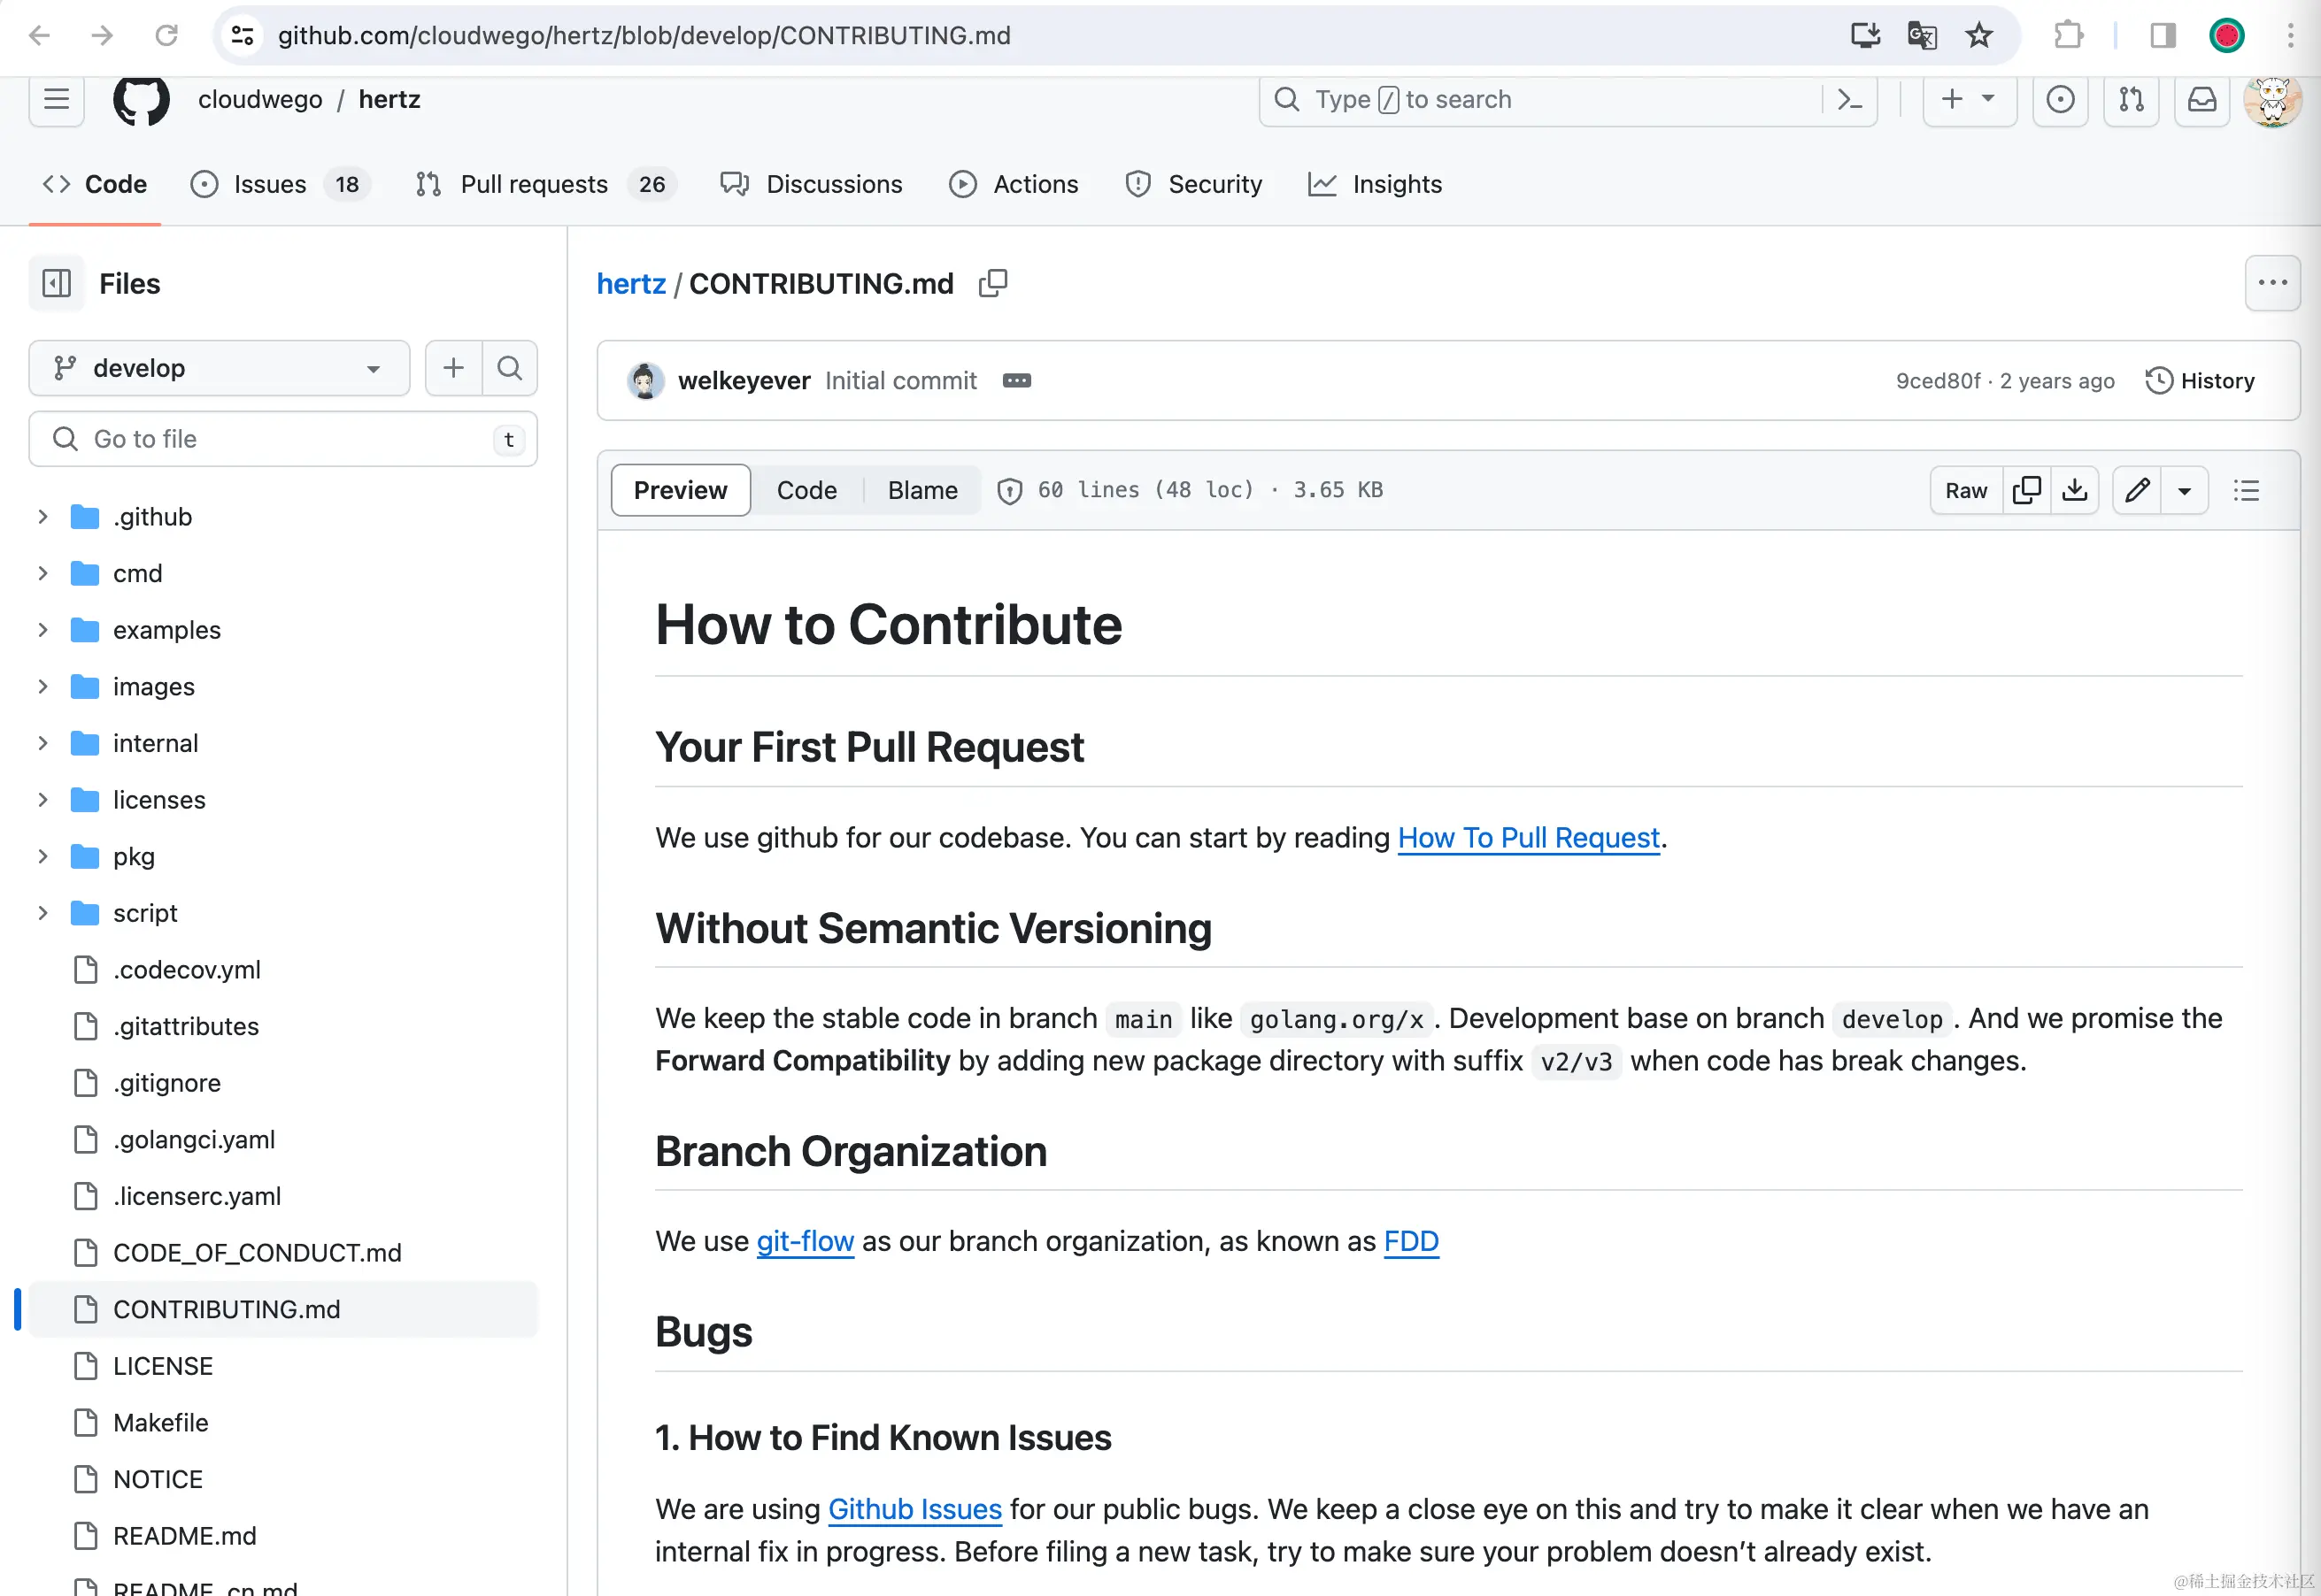Switch to the Blame view
Image resolution: width=2321 pixels, height=1596 pixels.
pos(922,490)
